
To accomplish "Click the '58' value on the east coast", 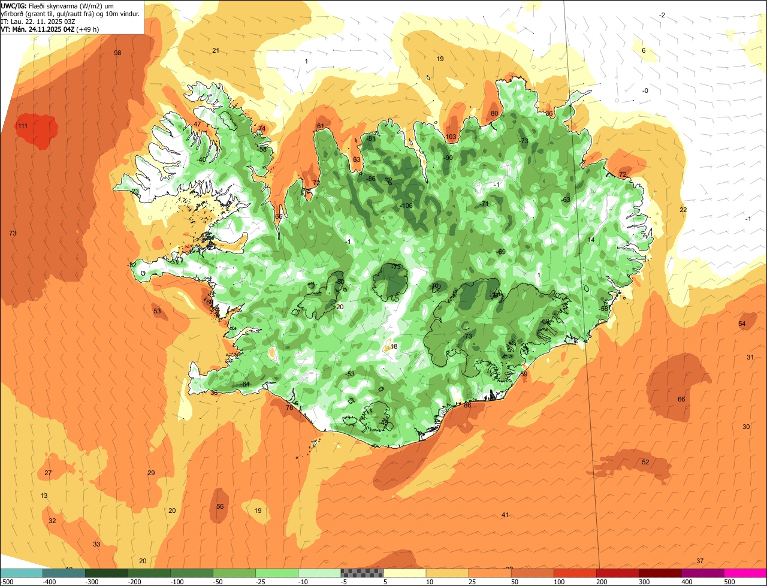I will [x=605, y=309].
